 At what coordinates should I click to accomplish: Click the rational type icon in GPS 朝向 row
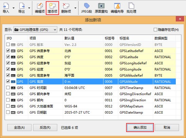point(13,100)
